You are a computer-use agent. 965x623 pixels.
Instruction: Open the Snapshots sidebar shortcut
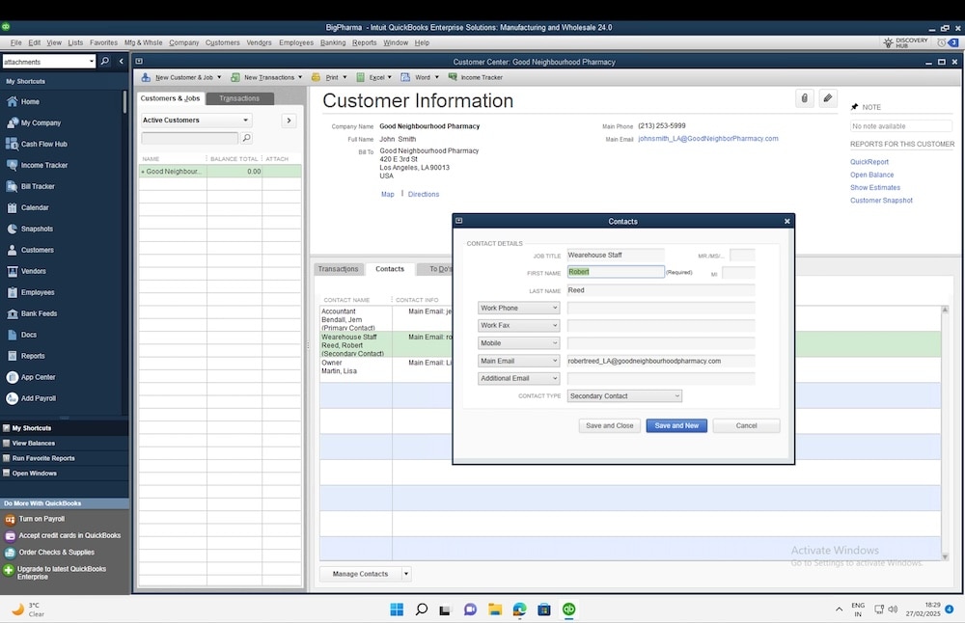tap(37, 229)
